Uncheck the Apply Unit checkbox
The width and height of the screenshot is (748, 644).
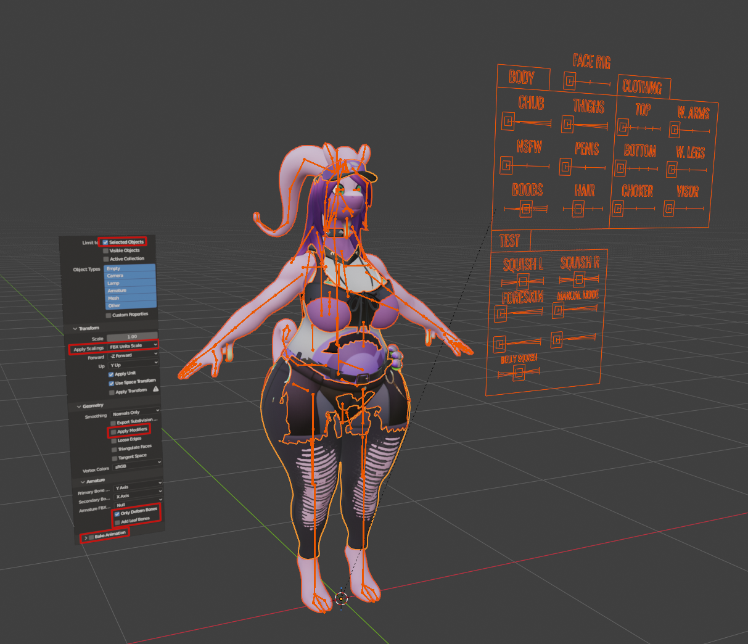[x=111, y=374]
